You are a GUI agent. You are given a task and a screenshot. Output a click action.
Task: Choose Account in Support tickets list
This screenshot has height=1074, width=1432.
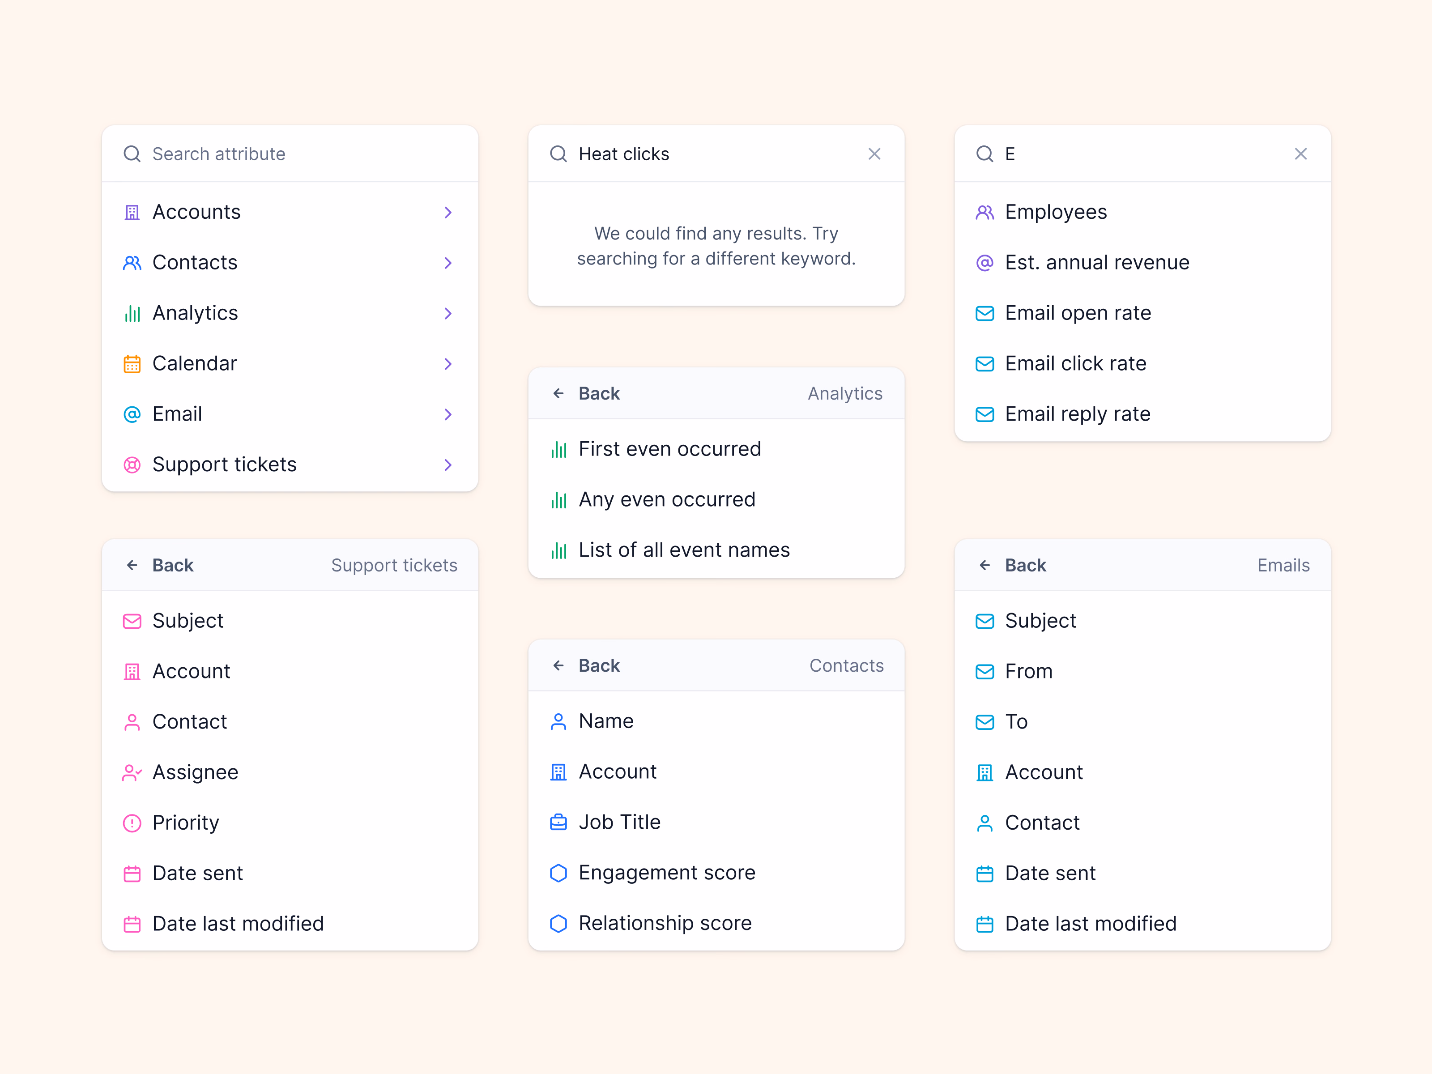click(x=290, y=672)
